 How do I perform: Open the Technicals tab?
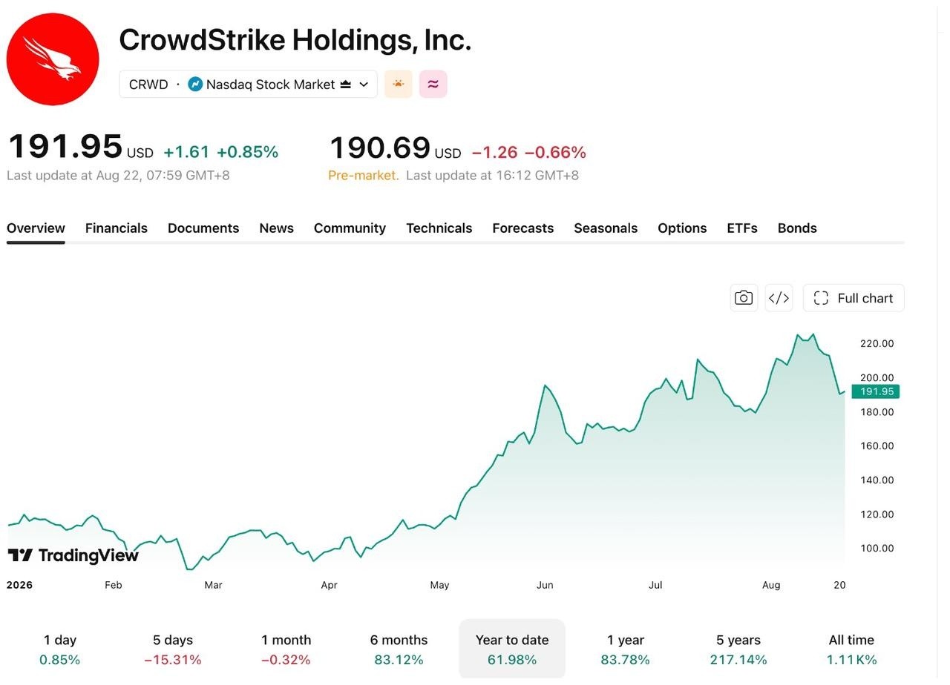coord(439,228)
